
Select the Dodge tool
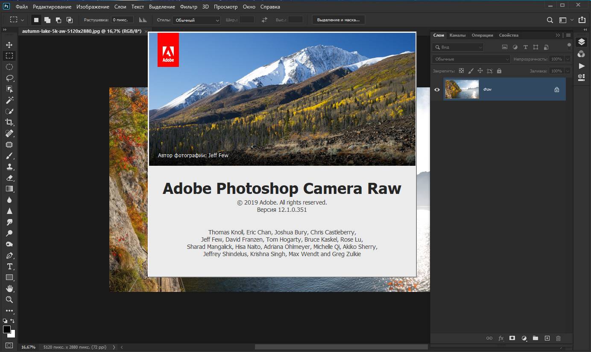9,233
